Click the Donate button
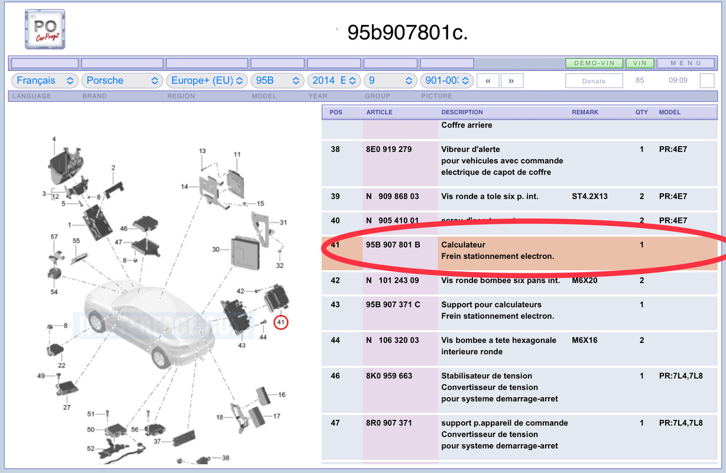 point(594,81)
